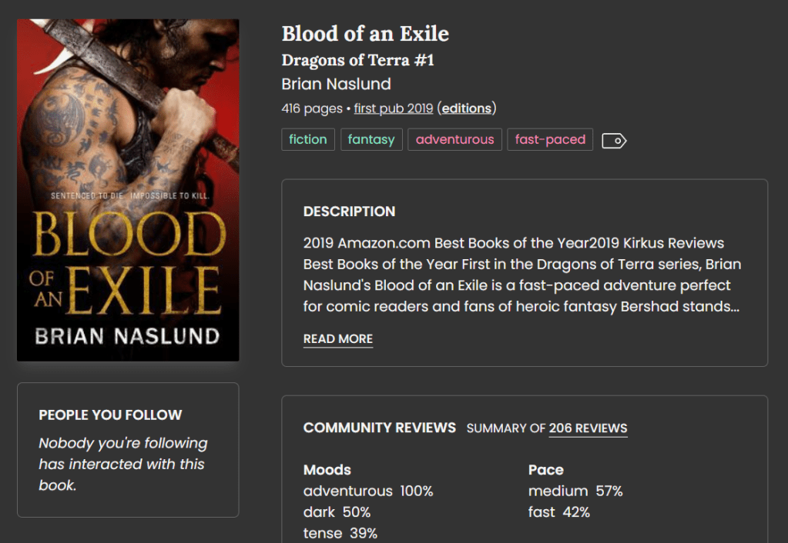Select the fantasy genre tag
The width and height of the screenshot is (788, 543).
[x=371, y=140]
